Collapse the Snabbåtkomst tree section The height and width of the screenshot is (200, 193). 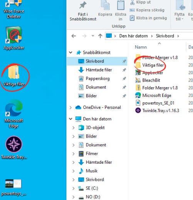click(70, 53)
